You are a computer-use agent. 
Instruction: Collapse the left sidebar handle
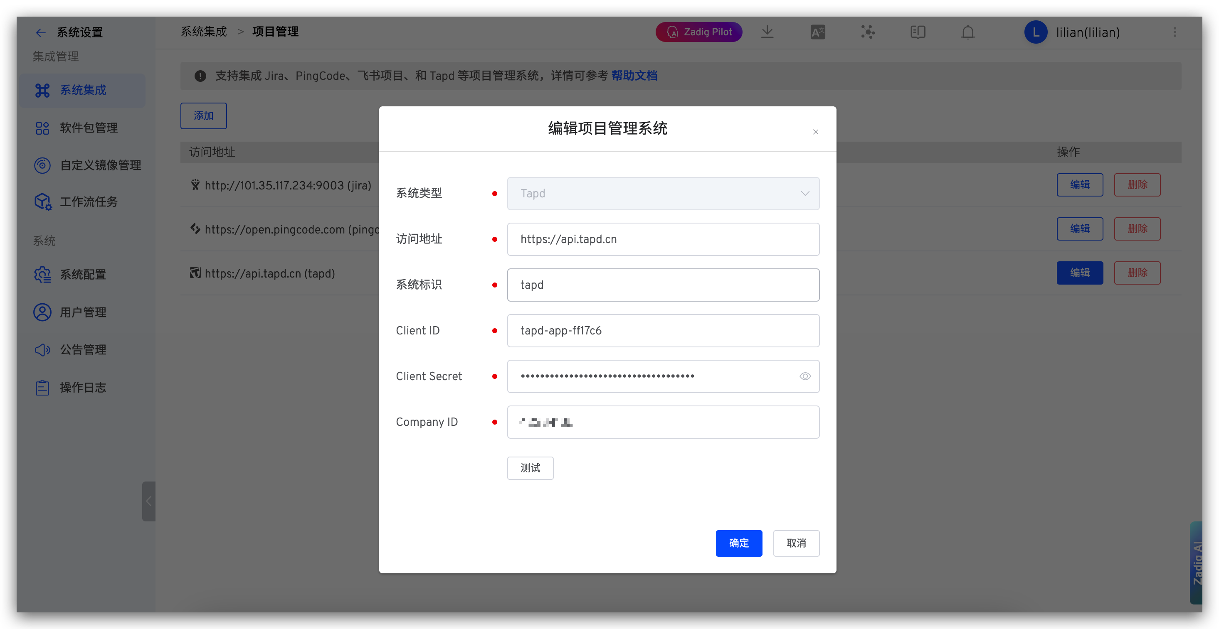pyautogui.click(x=148, y=501)
